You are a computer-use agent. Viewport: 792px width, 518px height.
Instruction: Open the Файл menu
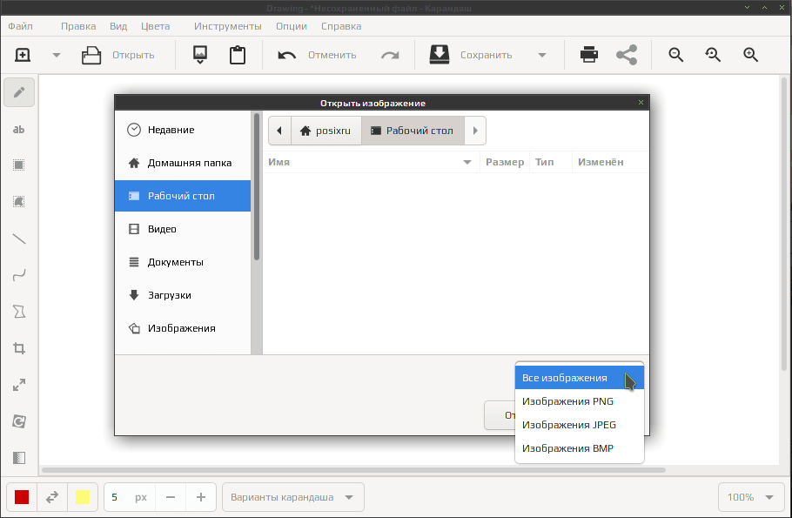[x=20, y=26]
